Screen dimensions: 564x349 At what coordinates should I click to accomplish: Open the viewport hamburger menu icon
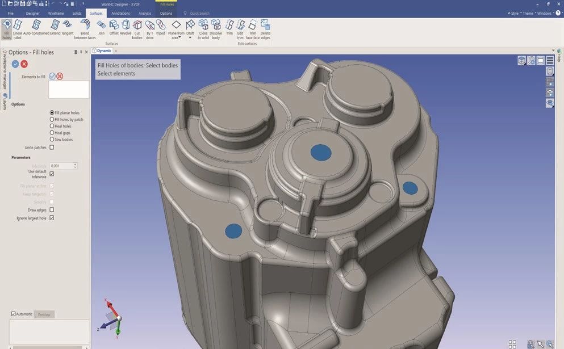click(x=550, y=60)
